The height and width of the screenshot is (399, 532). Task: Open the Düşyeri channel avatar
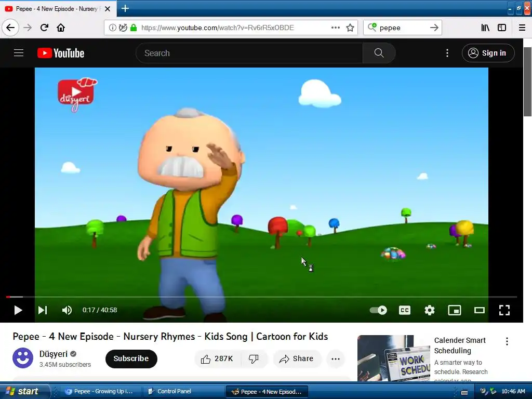click(23, 358)
